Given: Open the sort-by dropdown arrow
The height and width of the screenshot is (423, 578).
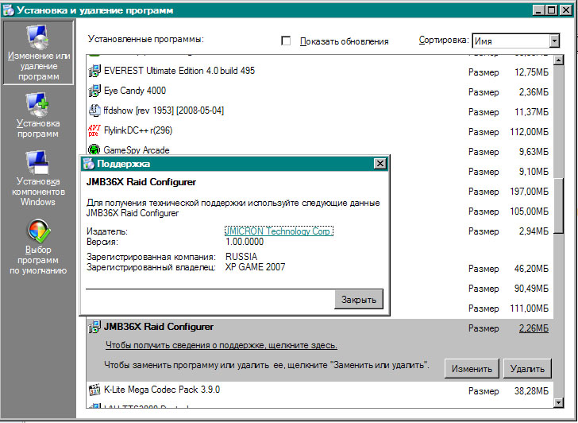Looking at the screenshot, I should (554, 41).
